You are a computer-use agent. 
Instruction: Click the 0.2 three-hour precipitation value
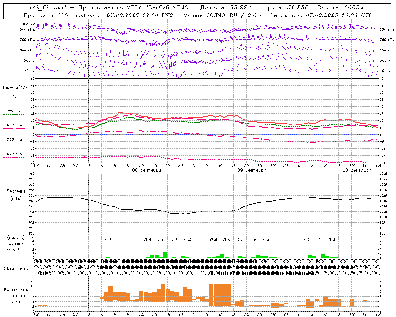[x=240, y=240]
